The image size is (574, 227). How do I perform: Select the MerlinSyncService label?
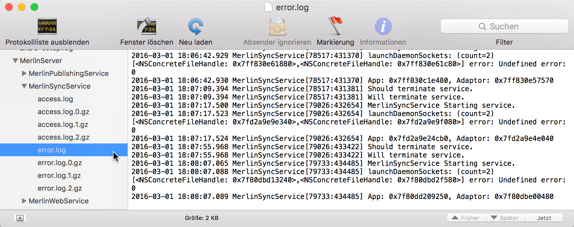[60, 86]
